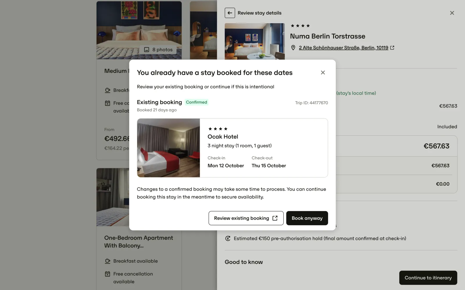465x290 pixels.
Task: Close the duplicate booking dialog
Action: point(323,72)
